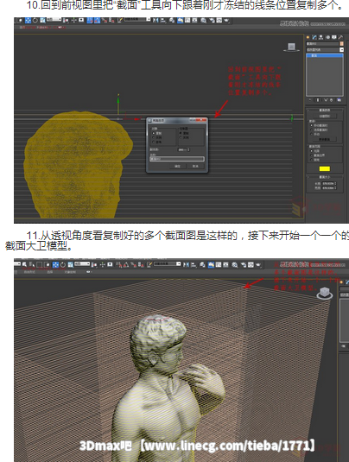Image resolution: width=349 pixels, height=462 pixels.
Task: Click Render Production teapot in upper toolbar
Action: pos(226,21)
